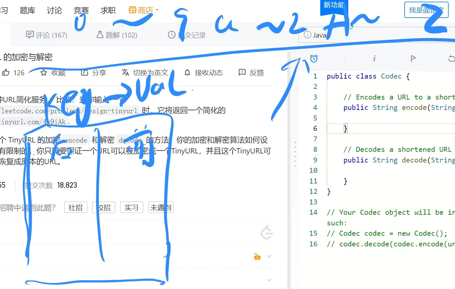Start the alarm clock timer in the editor toolbar
The width and height of the screenshot is (455, 289).
click(x=314, y=59)
